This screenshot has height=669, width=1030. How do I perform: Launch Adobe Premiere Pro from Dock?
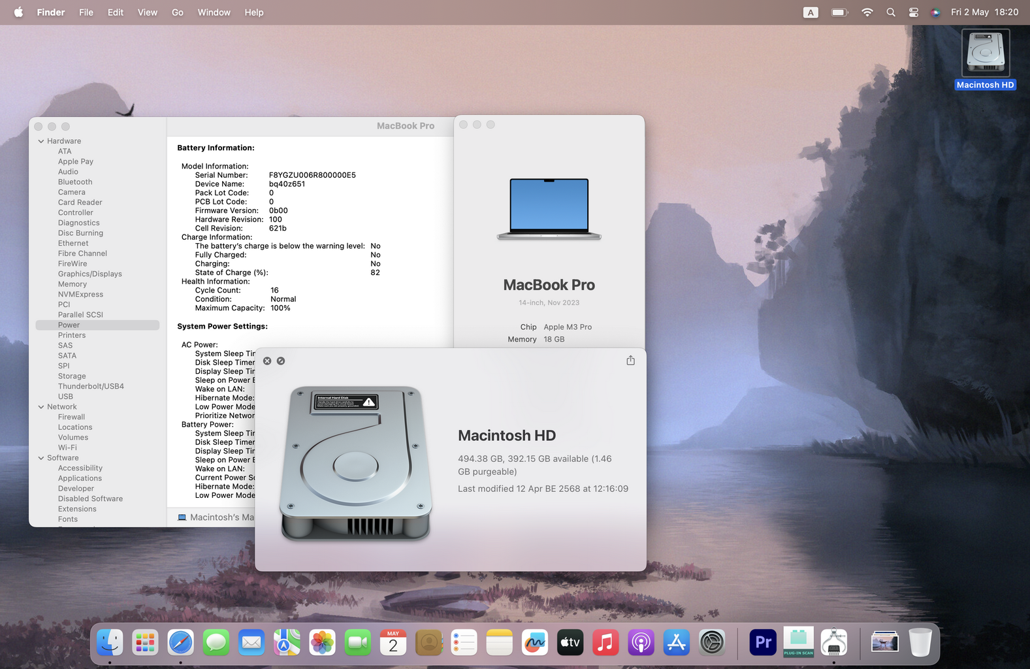point(763,643)
